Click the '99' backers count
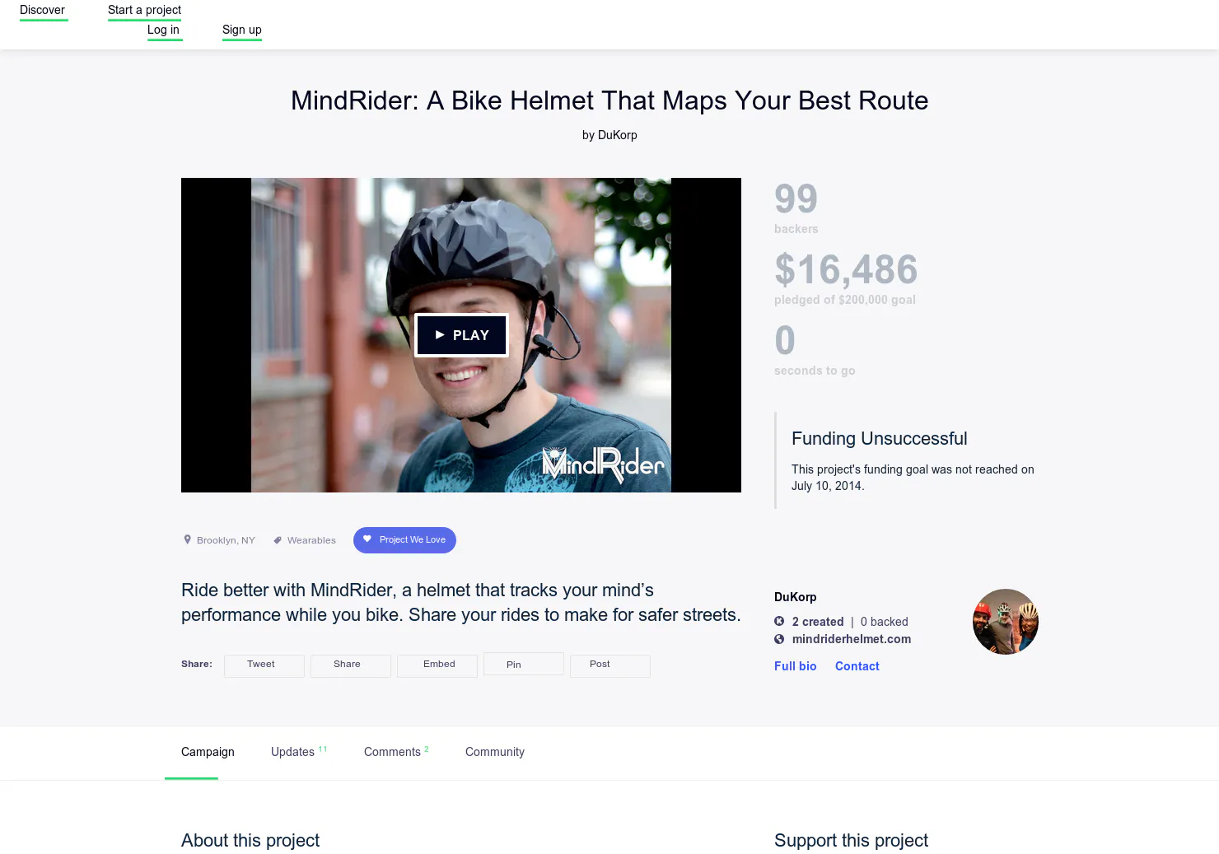Image resolution: width=1219 pixels, height=854 pixels. point(796,198)
